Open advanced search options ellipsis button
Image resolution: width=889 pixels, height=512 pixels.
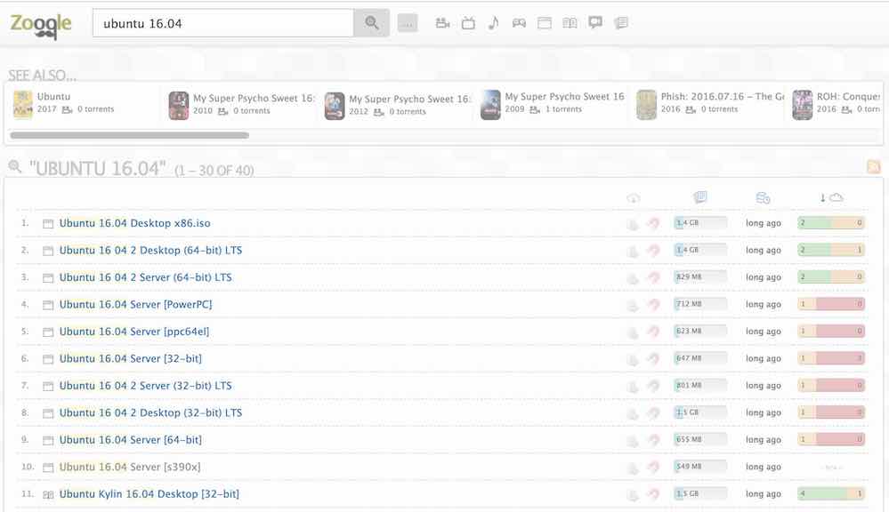click(x=408, y=24)
